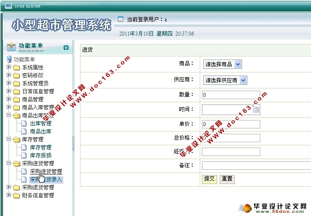Click the open folder icon of 采购进货管理
The image size is (311, 216).
pos(16,164)
